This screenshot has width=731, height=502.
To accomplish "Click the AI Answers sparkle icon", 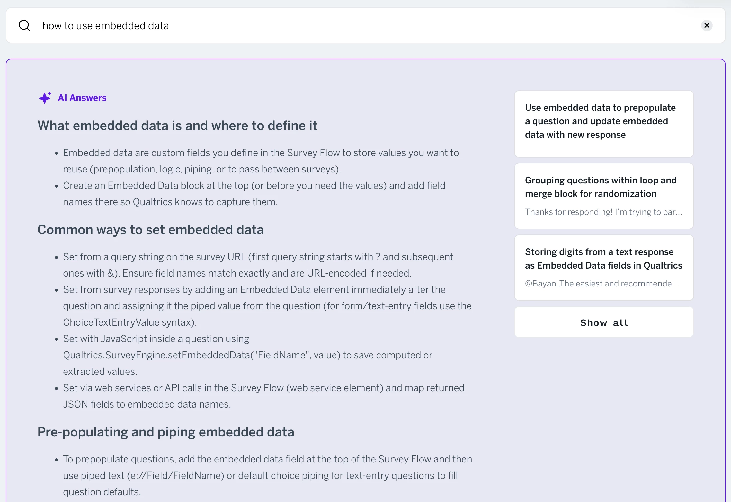I will [45, 98].
